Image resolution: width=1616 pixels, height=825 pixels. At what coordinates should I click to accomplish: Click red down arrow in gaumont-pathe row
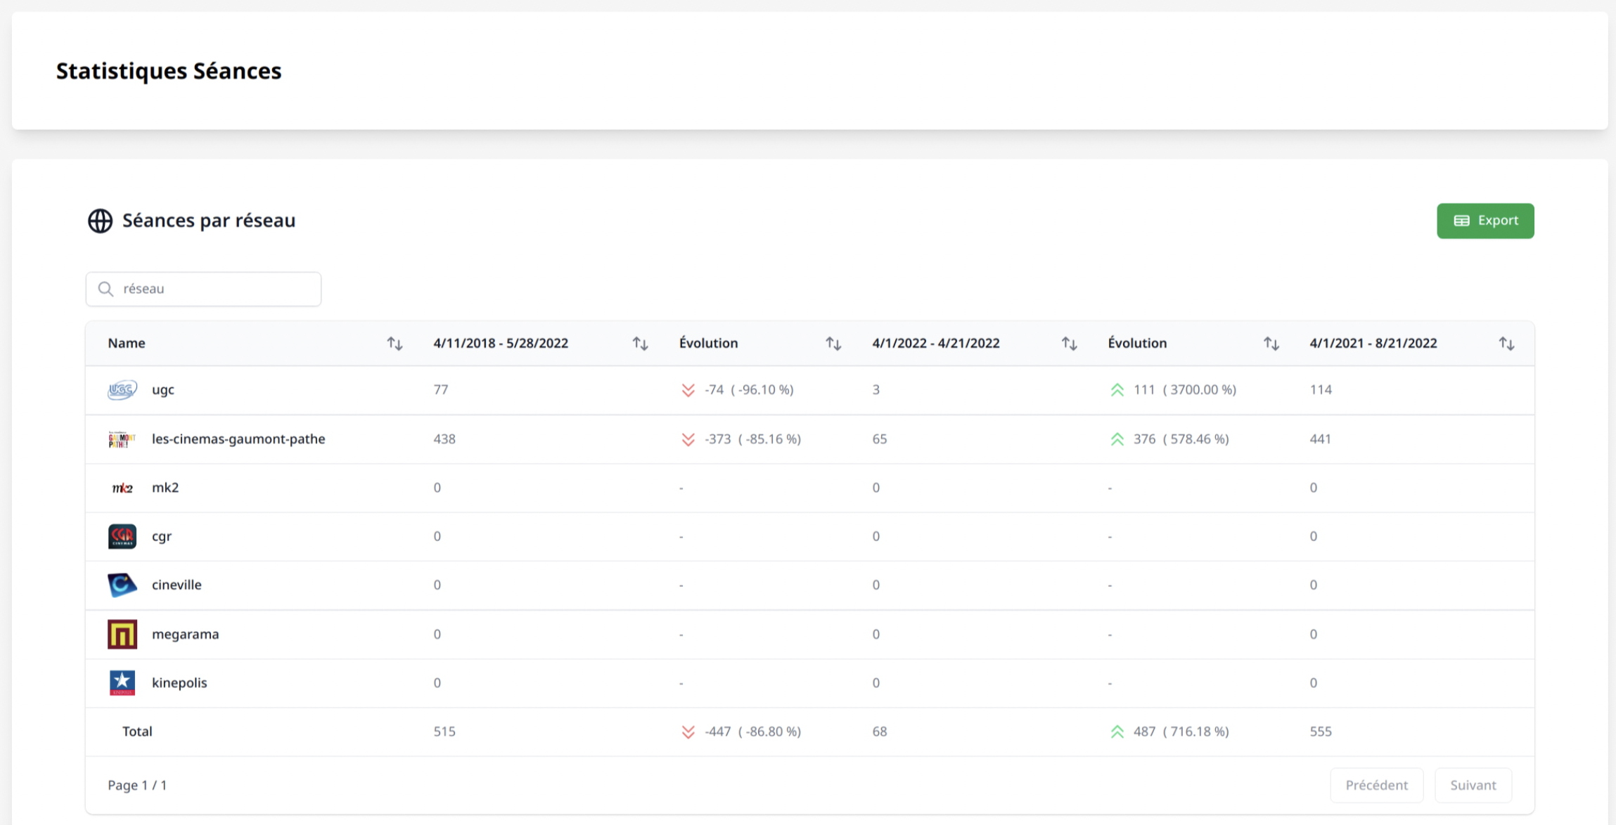pyautogui.click(x=688, y=439)
